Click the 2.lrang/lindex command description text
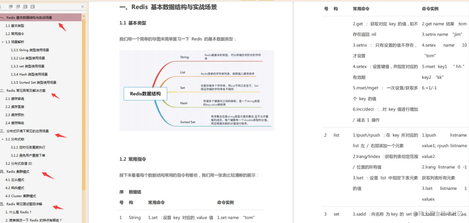The image size is (469, 223). (x=385, y=162)
